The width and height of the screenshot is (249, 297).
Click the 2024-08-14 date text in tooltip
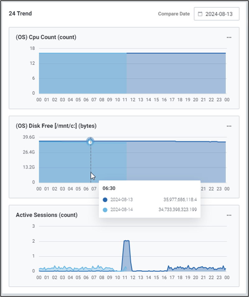[x=122, y=210]
